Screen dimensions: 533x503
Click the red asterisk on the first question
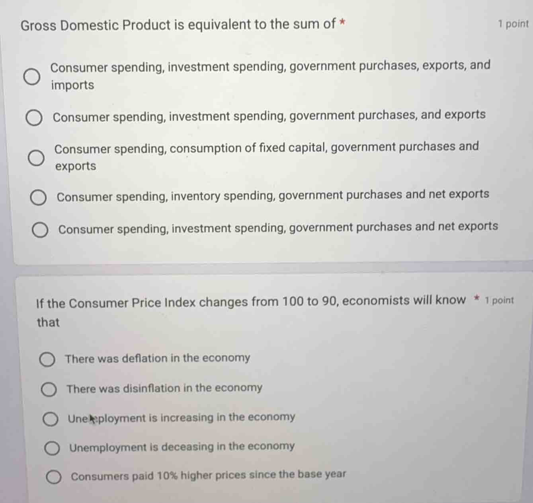342,23
